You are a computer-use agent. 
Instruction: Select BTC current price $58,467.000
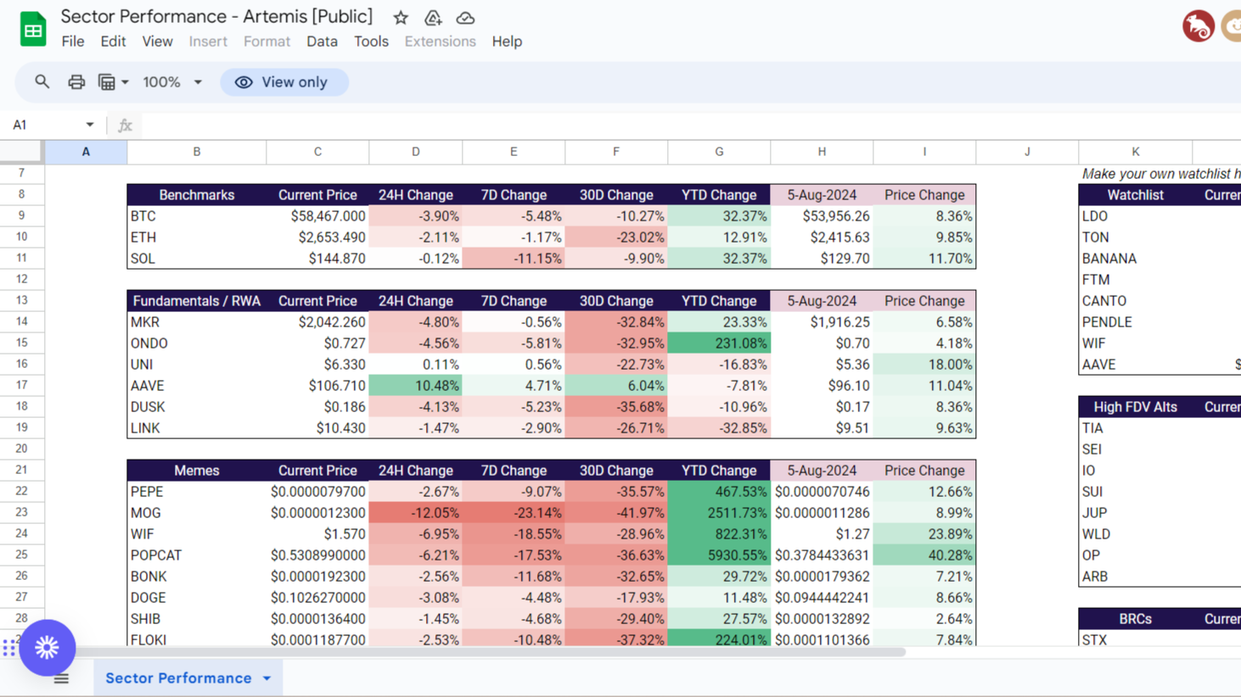pyautogui.click(x=317, y=216)
